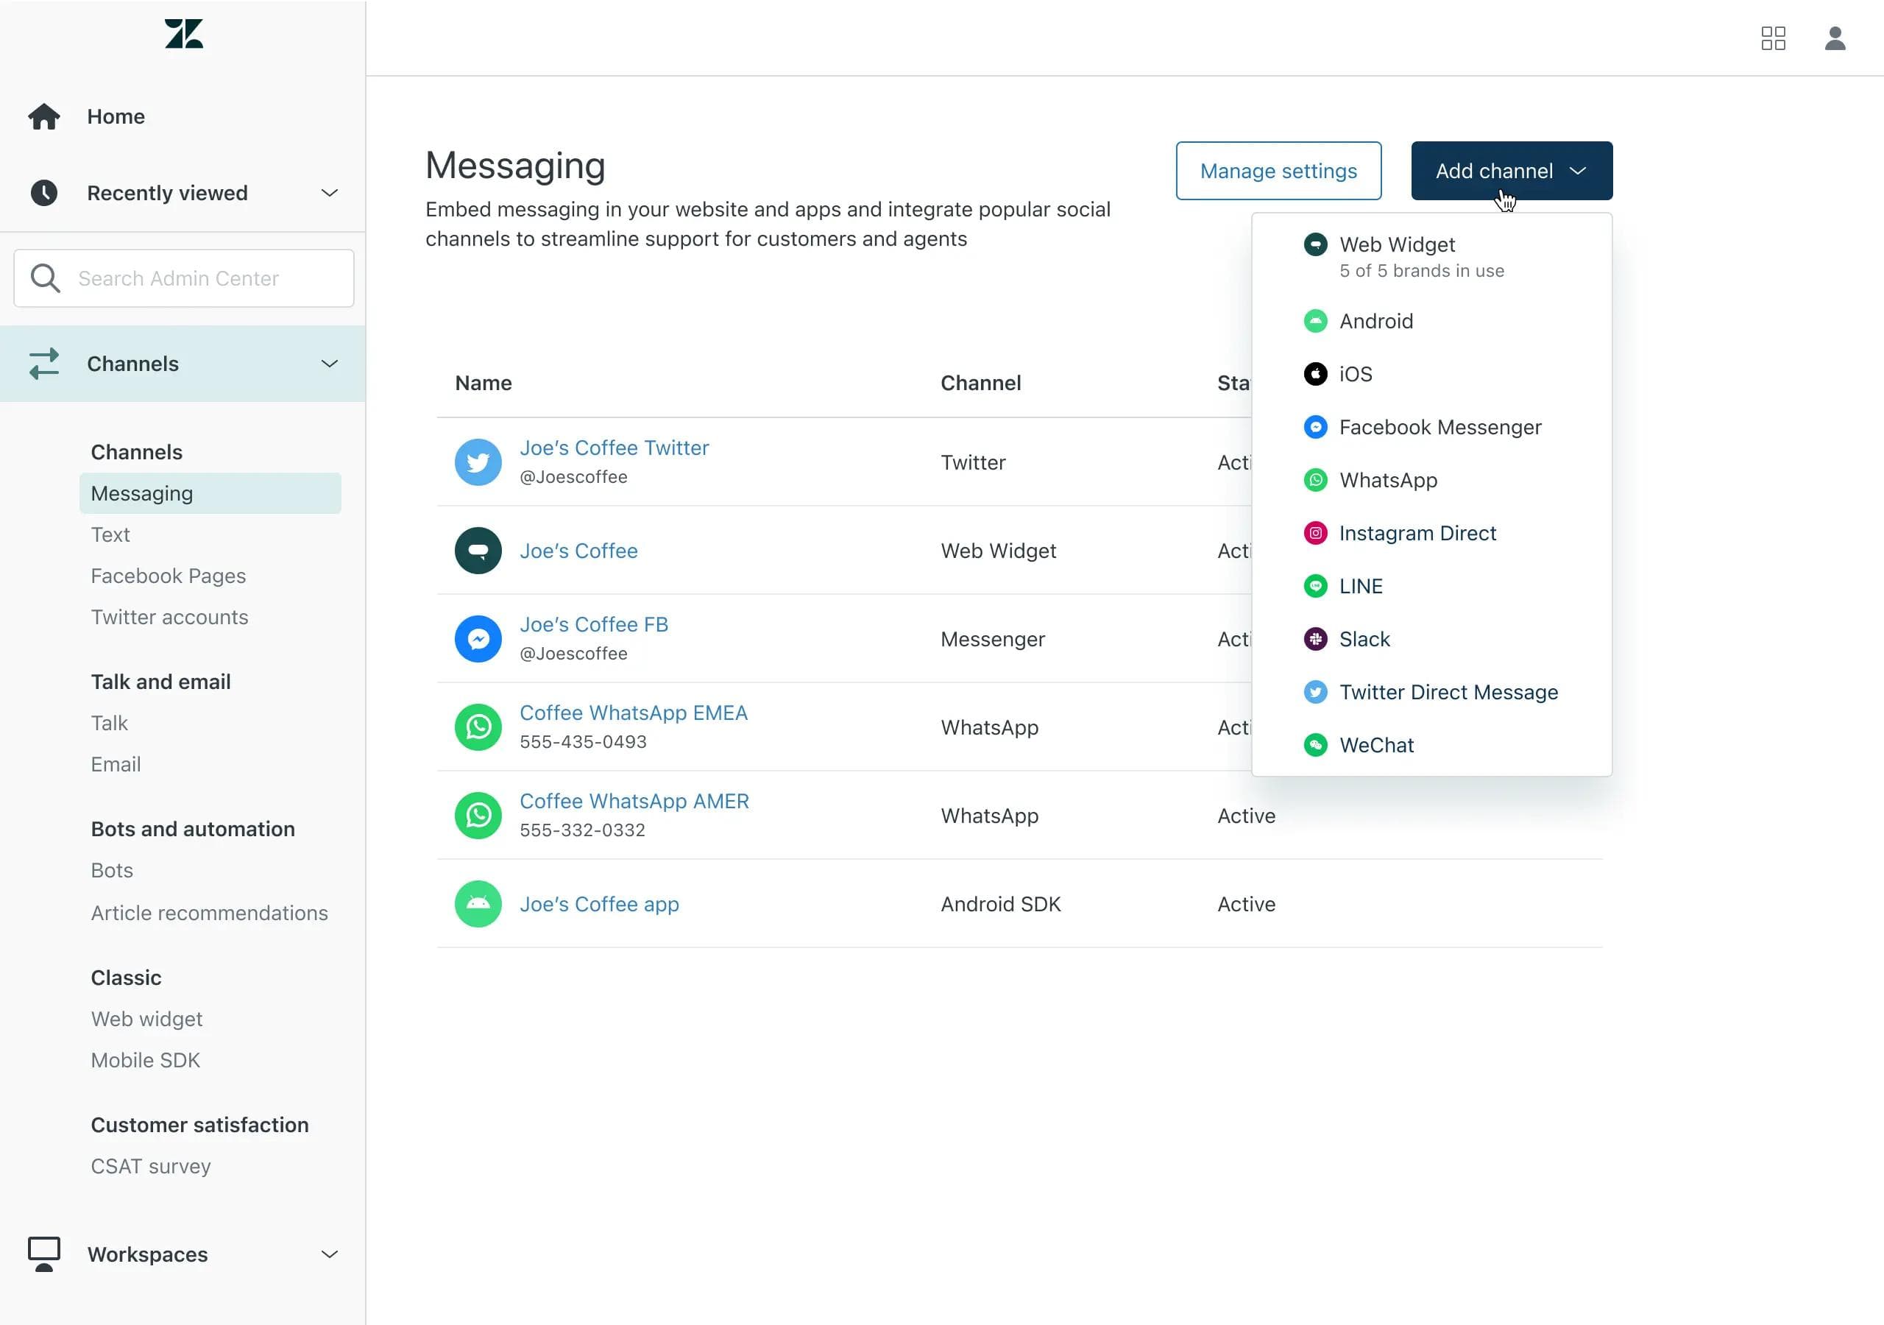Click the Manage settings button
This screenshot has width=1884, height=1325.
(x=1278, y=170)
